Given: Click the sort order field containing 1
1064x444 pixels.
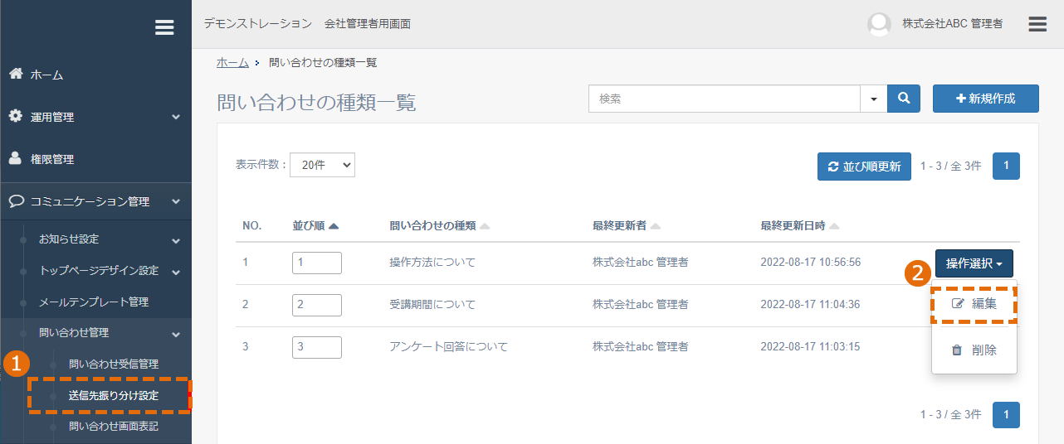Looking at the screenshot, I should coord(317,263).
